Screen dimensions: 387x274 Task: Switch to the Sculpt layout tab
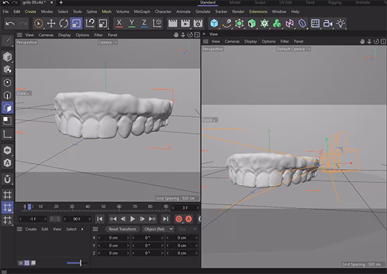point(260,3)
